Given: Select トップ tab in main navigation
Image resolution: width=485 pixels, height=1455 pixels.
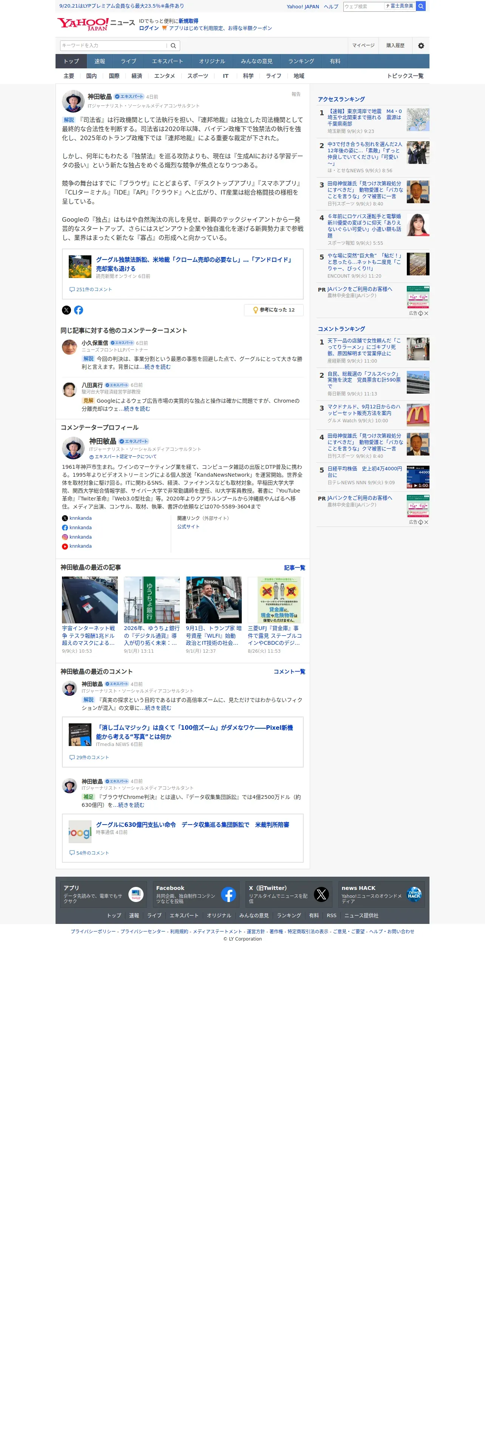Looking at the screenshot, I should 71,62.
